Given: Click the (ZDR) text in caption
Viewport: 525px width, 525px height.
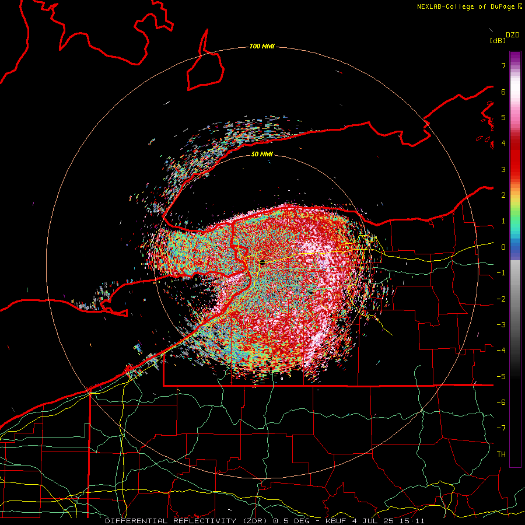Looking at the screenshot, I should (x=256, y=521).
